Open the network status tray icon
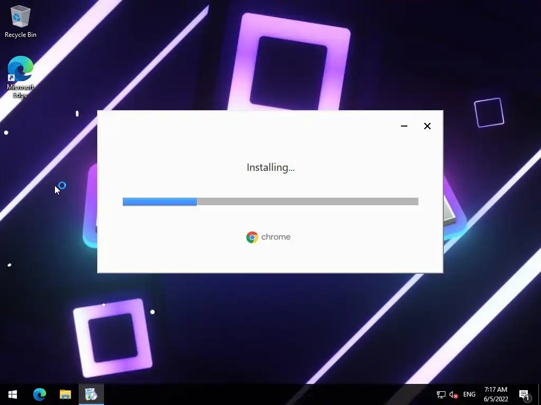 (x=441, y=394)
